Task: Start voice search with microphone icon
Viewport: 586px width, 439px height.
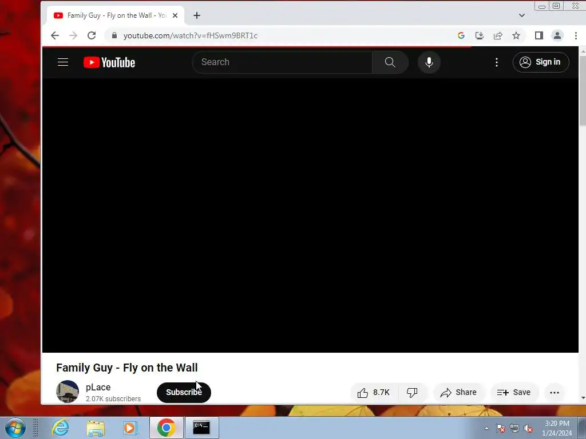Action: pos(429,62)
